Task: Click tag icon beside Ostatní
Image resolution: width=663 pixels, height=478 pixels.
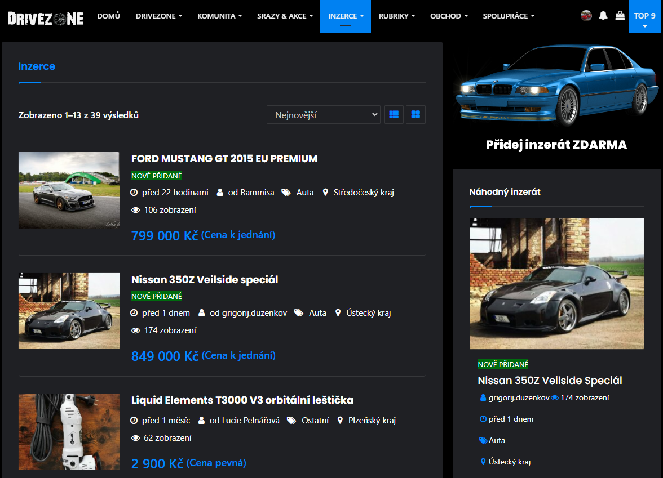Action: (x=291, y=421)
